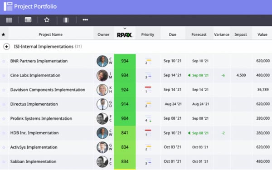The height and width of the screenshot is (170, 272).
Task: Favorite the ActivSys Implementation row
Action: coord(4,147)
